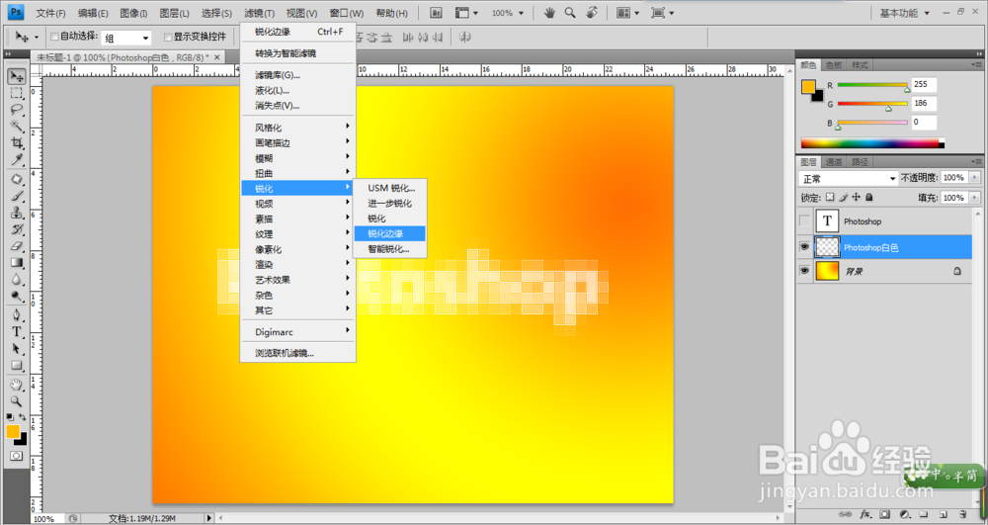Click the lock all padlock icon
Screen dimensions: 988x525
pyautogui.click(x=868, y=198)
